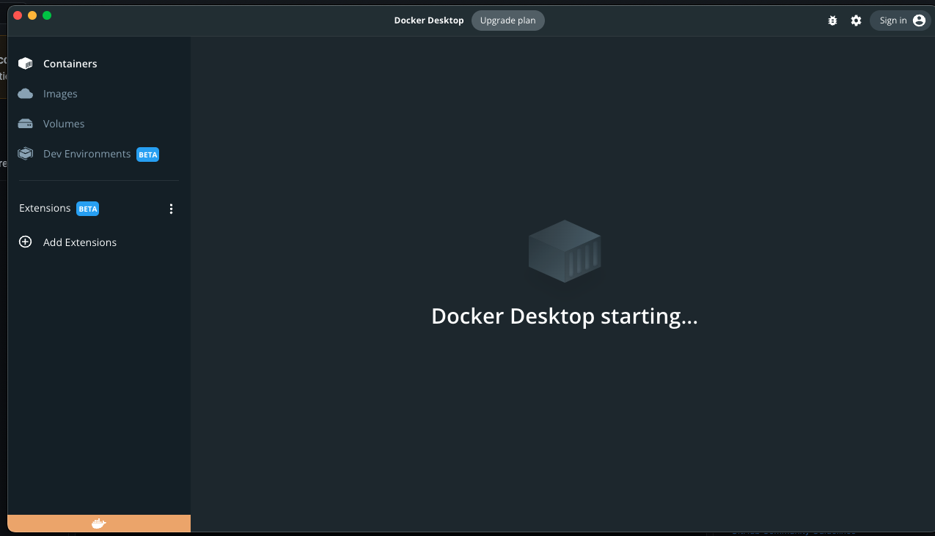
Task: Click the Upgrade plan button
Action: coord(507,21)
